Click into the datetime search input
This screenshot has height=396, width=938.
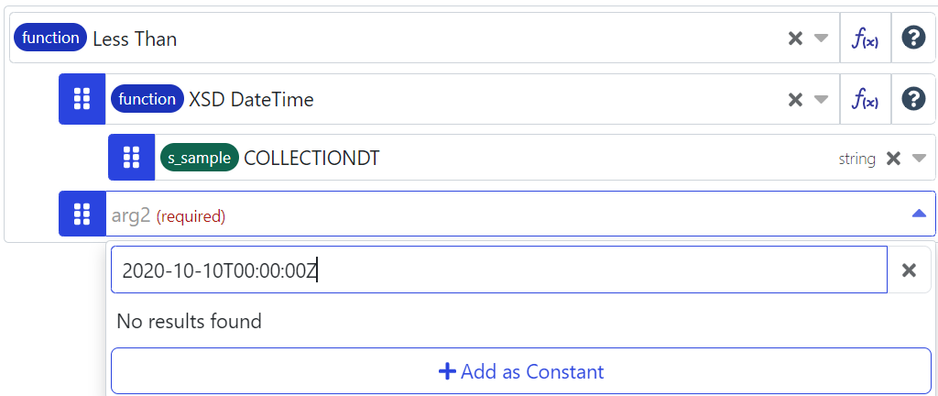pyautogui.click(x=498, y=270)
